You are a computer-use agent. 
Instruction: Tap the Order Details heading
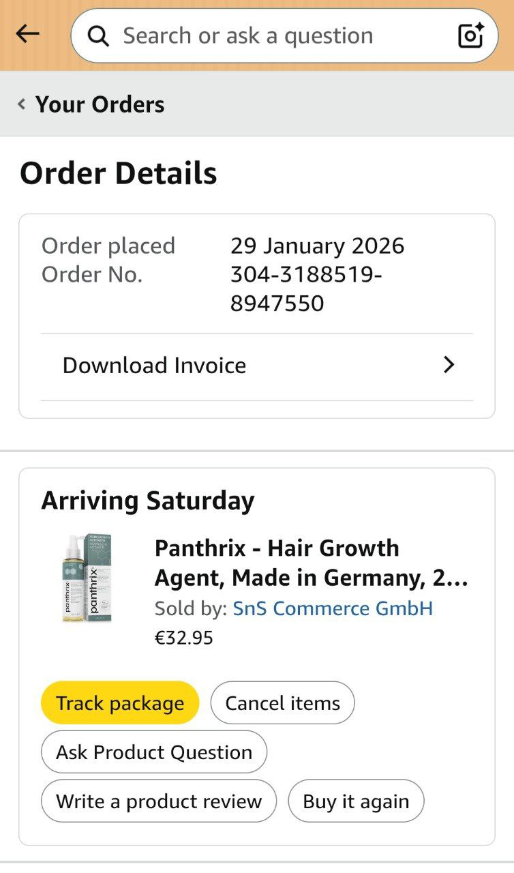pos(119,173)
